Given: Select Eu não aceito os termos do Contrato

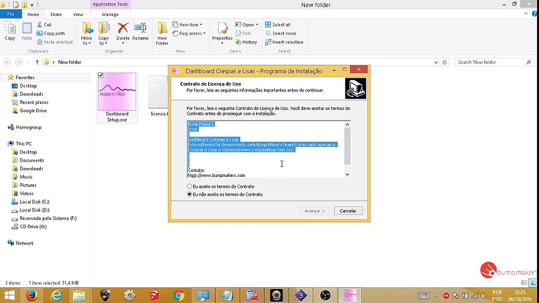Looking at the screenshot, I should tap(225, 194).
